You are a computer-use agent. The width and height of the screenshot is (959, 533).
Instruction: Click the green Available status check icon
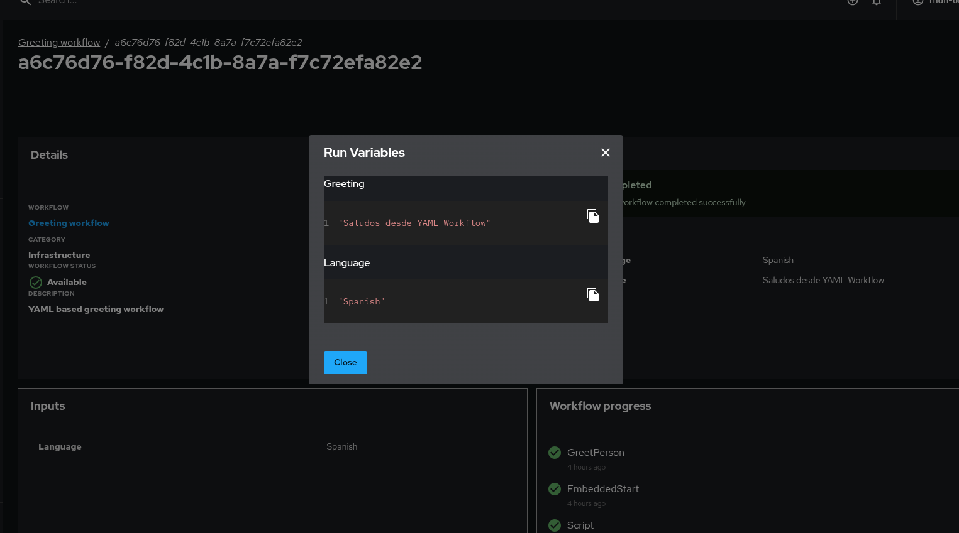[36, 283]
